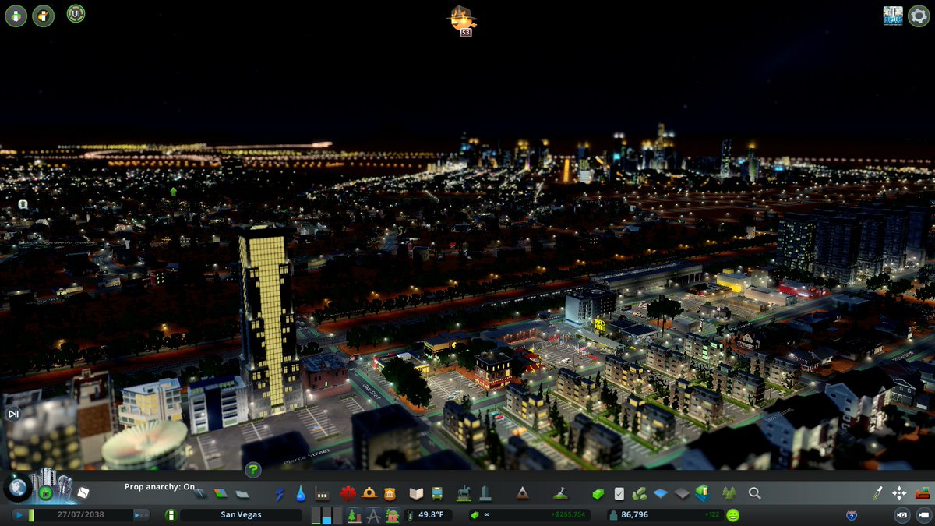Select the blue flat surface tool
The width and height of the screenshot is (935, 526).
pyautogui.click(x=661, y=493)
